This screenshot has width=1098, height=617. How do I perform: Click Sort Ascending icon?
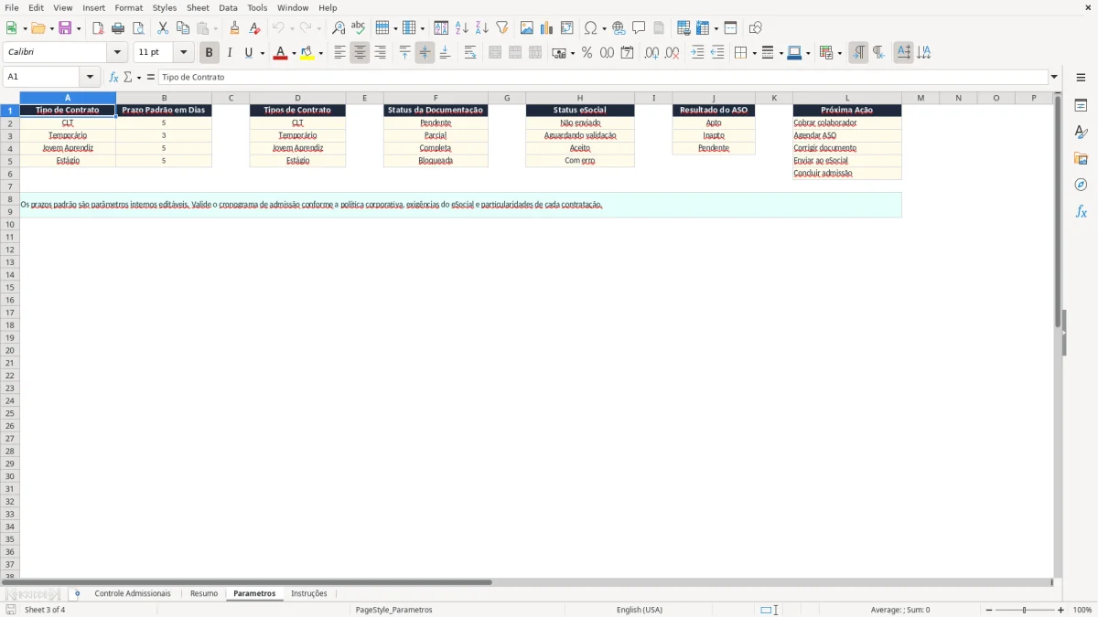pos(462,28)
